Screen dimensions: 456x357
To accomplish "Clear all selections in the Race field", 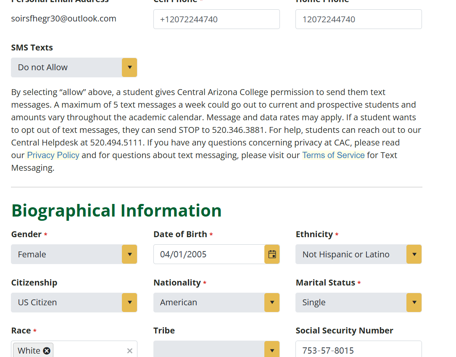I will [129, 351].
